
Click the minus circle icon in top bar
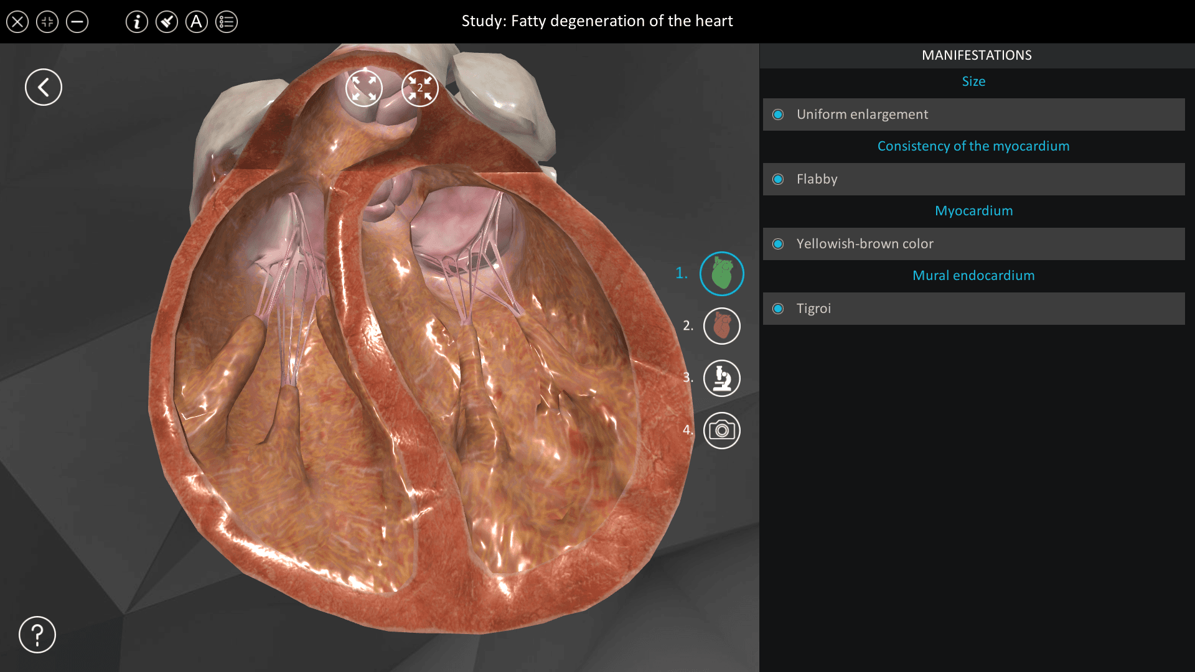[77, 22]
